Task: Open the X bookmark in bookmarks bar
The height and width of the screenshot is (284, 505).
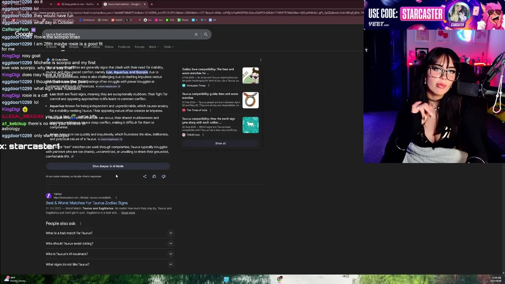Action: tap(129, 20)
